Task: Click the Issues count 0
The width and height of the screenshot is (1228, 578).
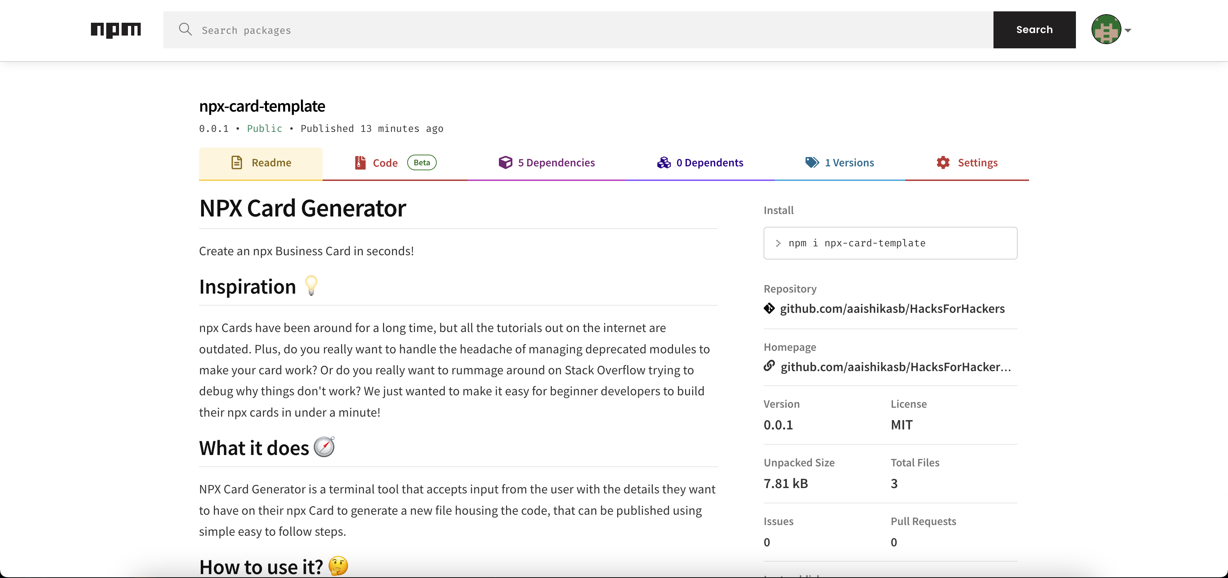Action: point(766,542)
